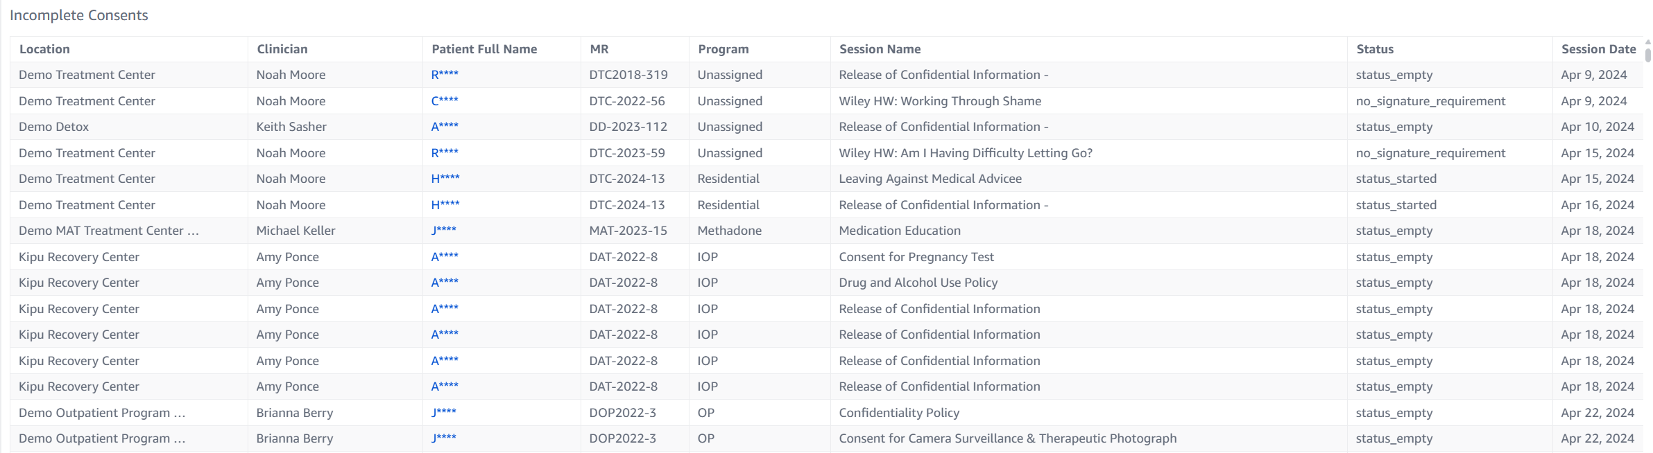This screenshot has height=453, width=1653.
Task: Click the Session Date column header
Action: 1598,49
